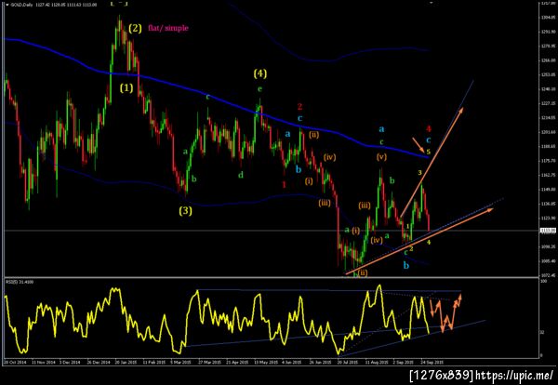Image resolution: width=558 pixels, height=385 pixels.
Task: Click the '20 Oct 2014' date label
Action: click(15, 363)
